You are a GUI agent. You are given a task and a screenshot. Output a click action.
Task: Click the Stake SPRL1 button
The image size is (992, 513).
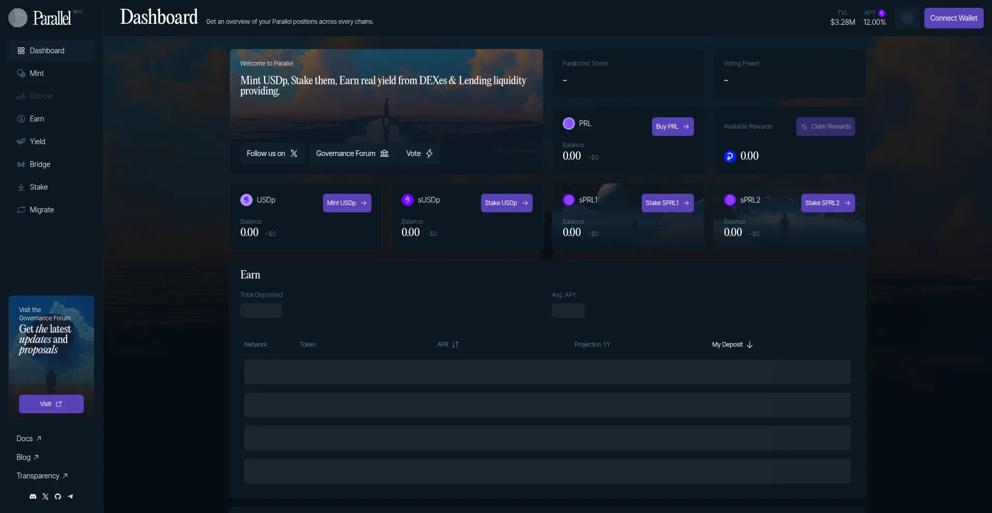(x=667, y=203)
